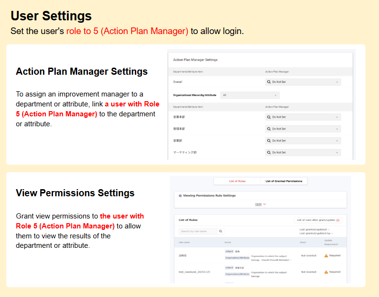
Task: Click the 'List of rules after grant/update' button
Action: click(318, 220)
